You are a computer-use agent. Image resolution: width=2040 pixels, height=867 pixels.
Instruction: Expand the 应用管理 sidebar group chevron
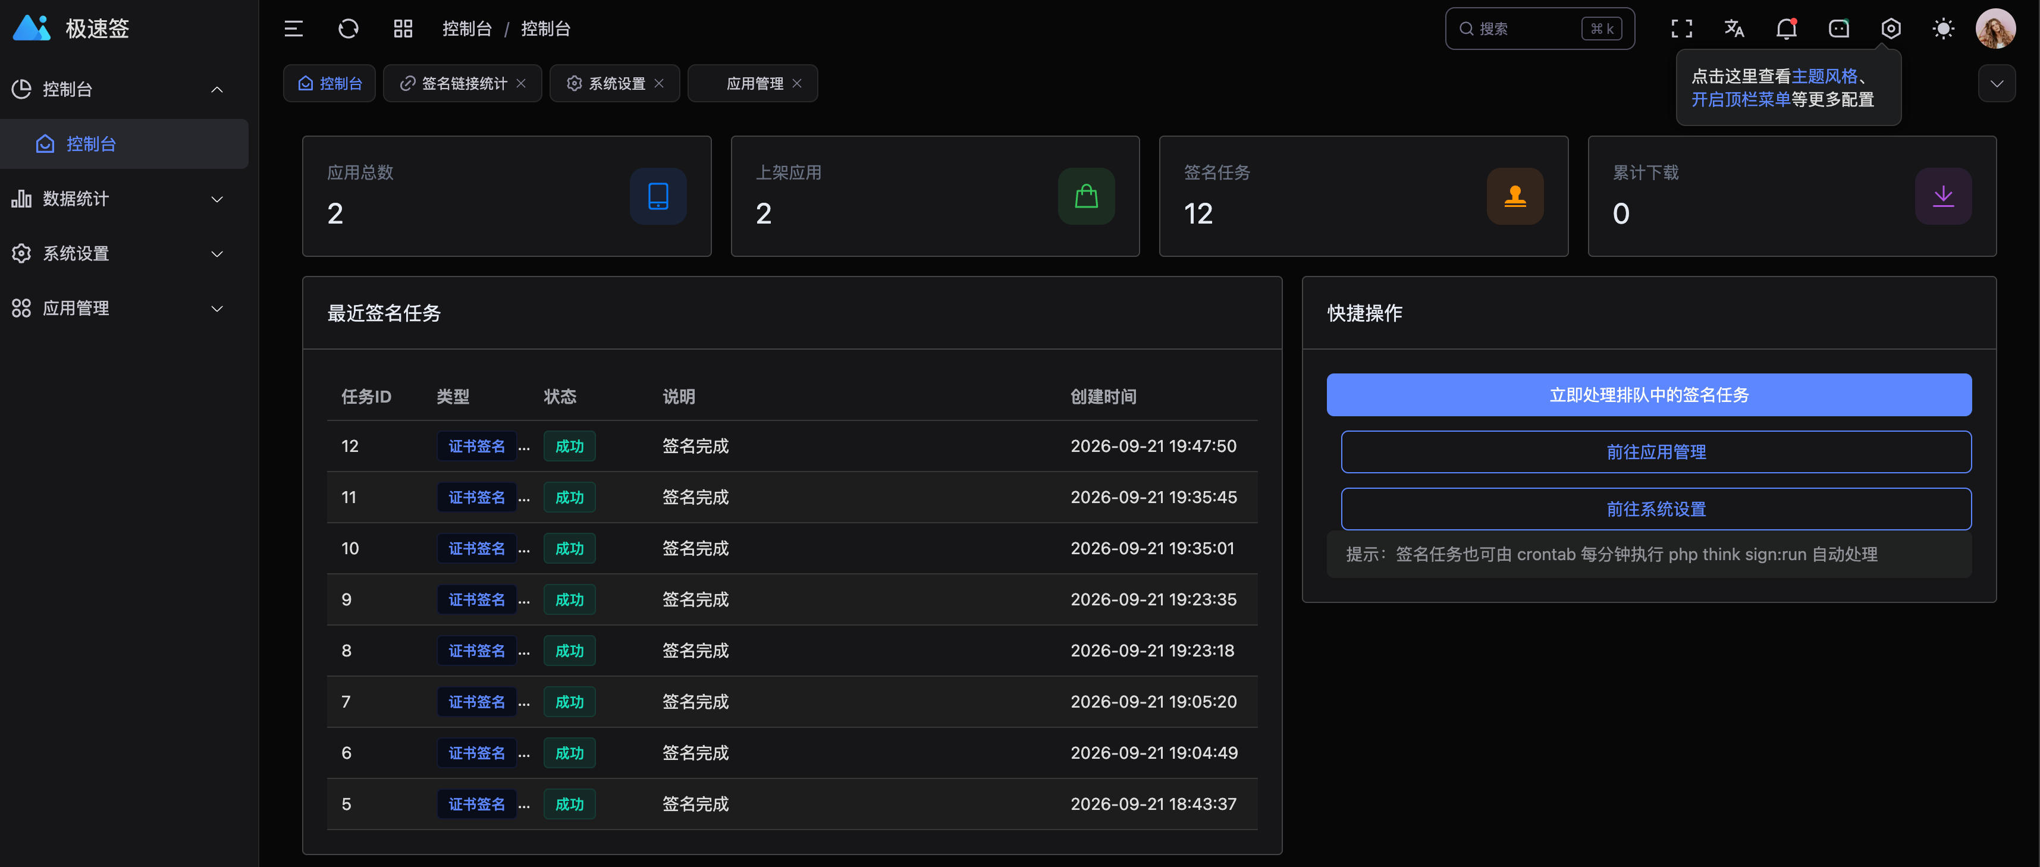click(217, 309)
